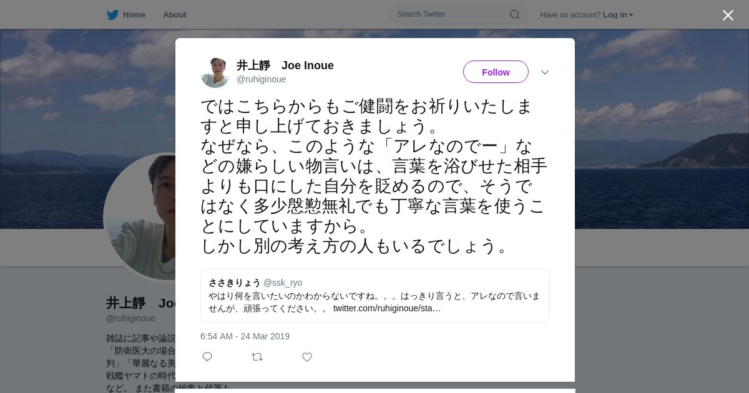Open the tweet timestamp 6:54 AM - 24 Mar 2019

(245, 336)
